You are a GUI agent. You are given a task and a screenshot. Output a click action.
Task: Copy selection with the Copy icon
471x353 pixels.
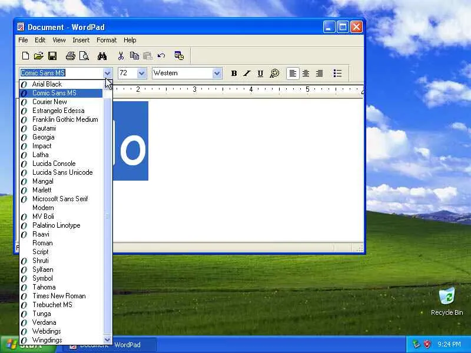134,56
